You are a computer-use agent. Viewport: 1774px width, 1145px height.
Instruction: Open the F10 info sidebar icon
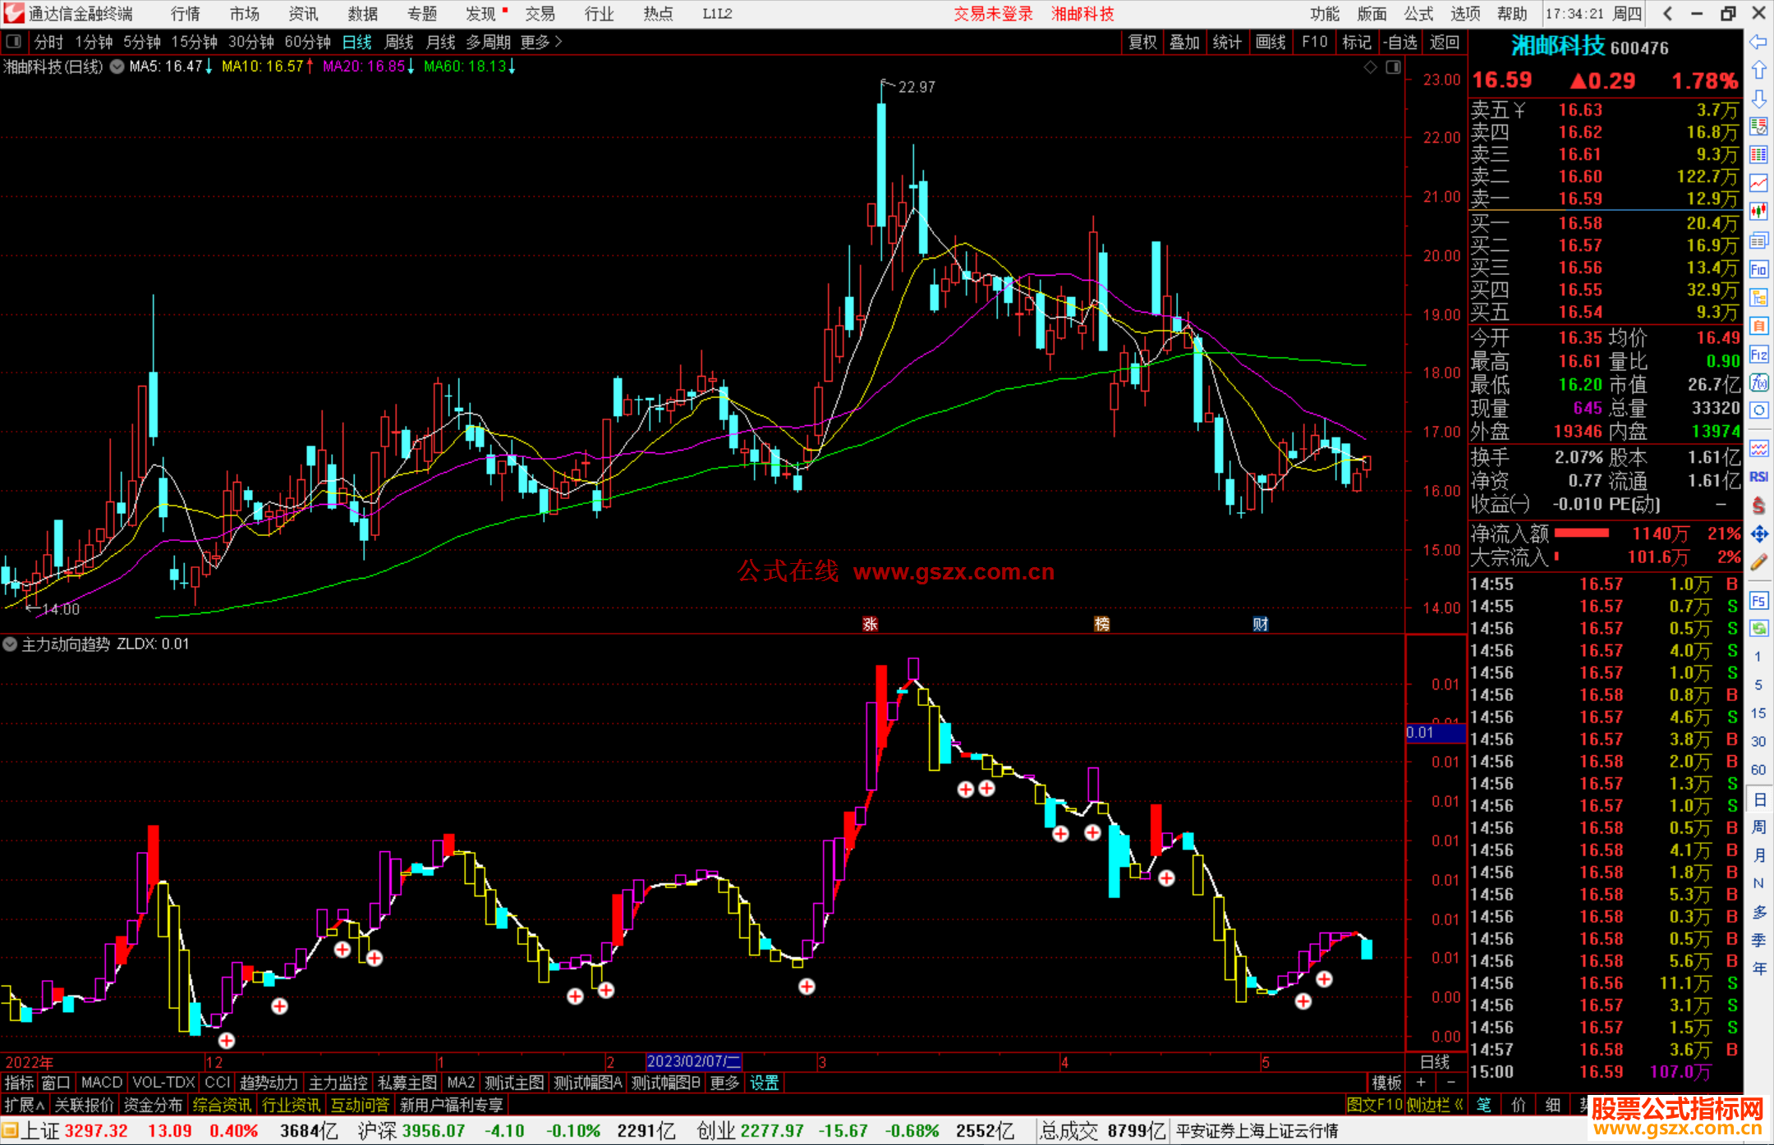(x=1758, y=269)
